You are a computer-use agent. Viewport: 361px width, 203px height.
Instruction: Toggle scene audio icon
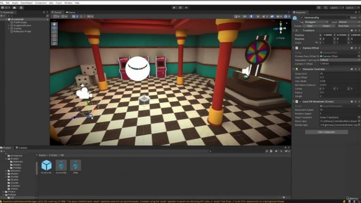(x=258, y=16)
